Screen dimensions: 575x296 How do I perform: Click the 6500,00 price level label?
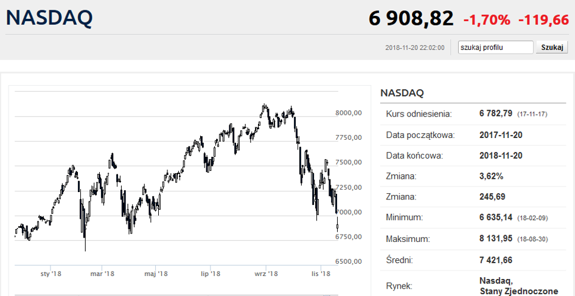click(x=349, y=261)
